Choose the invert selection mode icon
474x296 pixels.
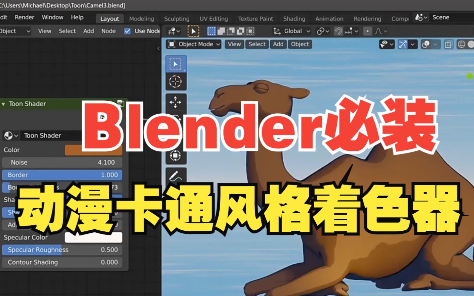coord(240,31)
